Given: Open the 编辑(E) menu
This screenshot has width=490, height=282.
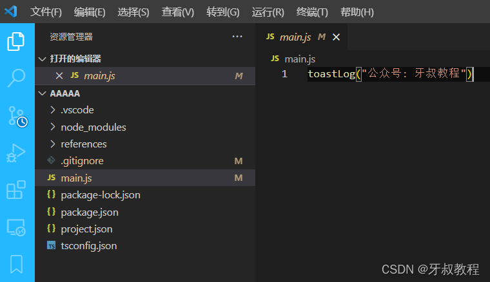Looking at the screenshot, I should [90, 12].
